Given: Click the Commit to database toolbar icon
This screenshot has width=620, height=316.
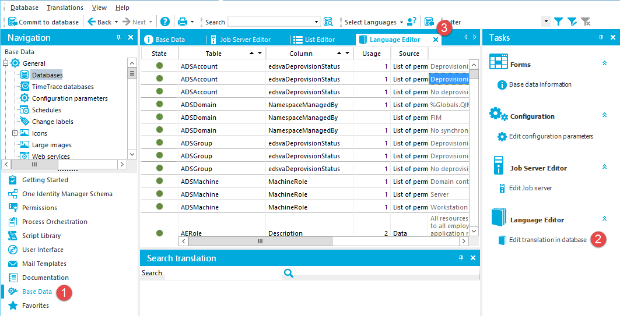Looking at the screenshot, I should [x=13, y=22].
